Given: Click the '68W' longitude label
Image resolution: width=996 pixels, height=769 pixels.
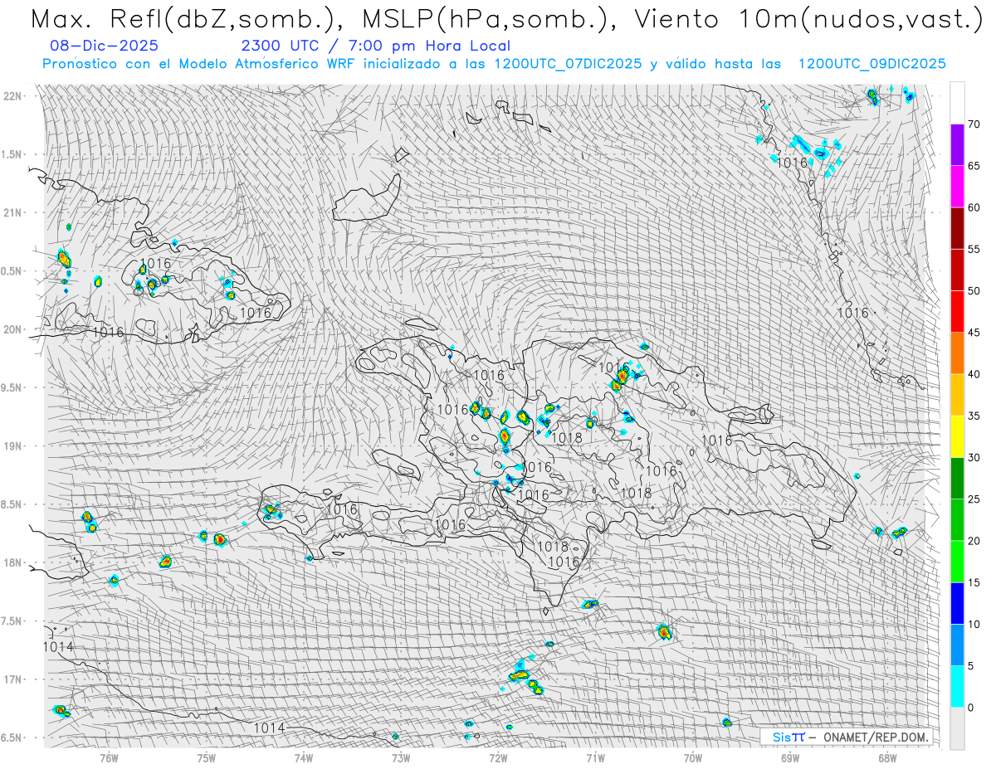Looking at the screenshot, I should pyautogui.click(x=887, y=757).
